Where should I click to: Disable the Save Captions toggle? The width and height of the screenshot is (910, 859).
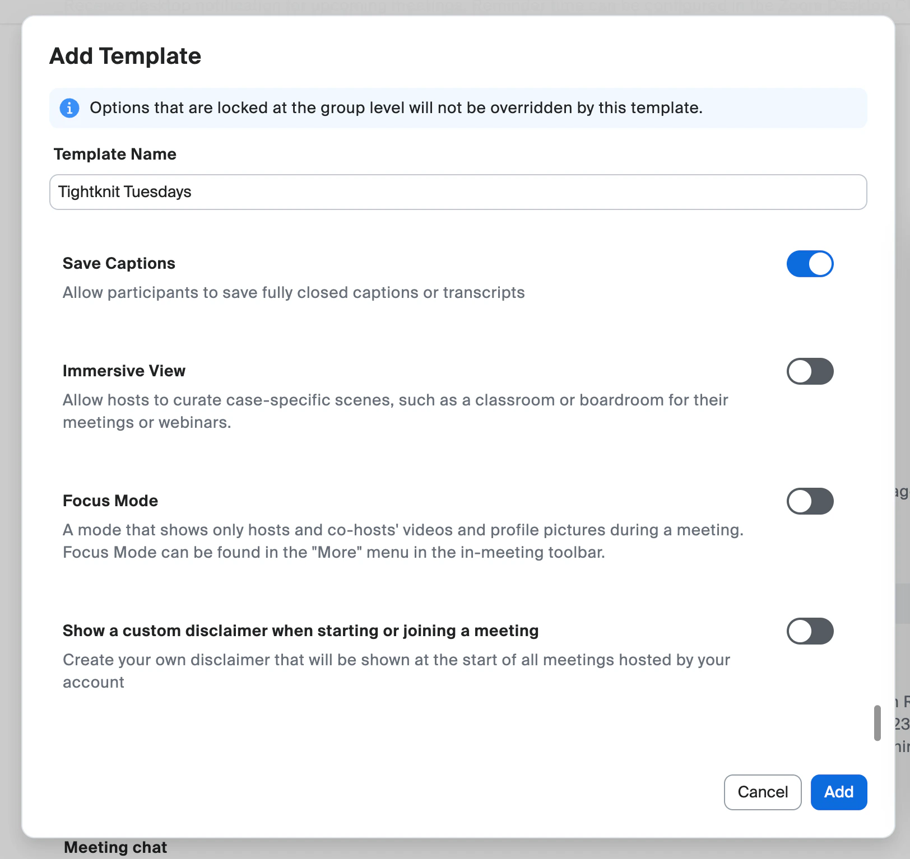810,264
